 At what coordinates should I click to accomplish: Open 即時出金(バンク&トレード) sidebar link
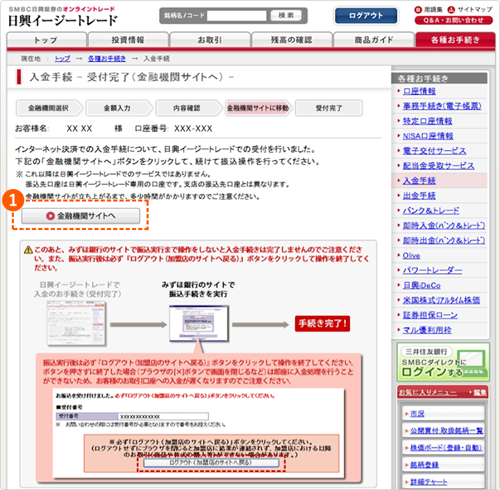[x=444, y=240]
